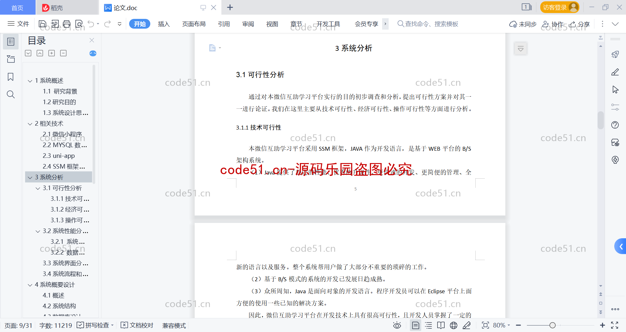This screenshot has width=626, height=332.
Task: Add a new document tab
Action: 230,7
